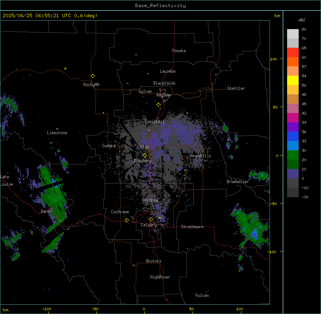Viewport: 321px width, 314px height.
Task: Click the km unit label at top right
Action: [x=277, y=16]
